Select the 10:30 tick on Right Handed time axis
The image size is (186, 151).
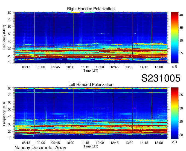tap(70, 67)
